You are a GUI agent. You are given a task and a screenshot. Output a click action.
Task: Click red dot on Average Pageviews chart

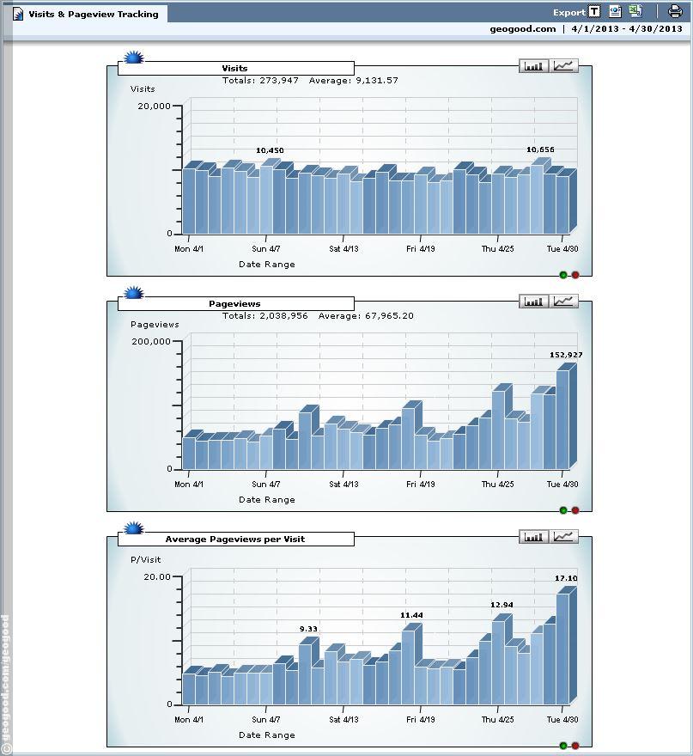coord(575,746)
